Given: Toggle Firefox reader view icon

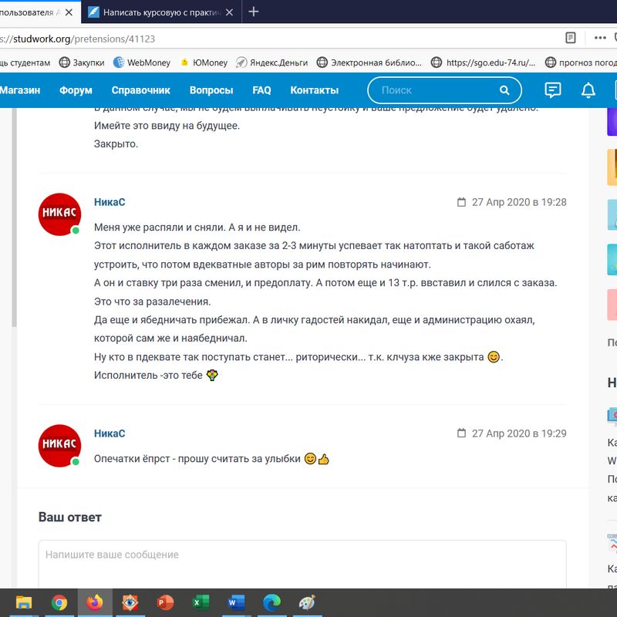Looking at the screenshot, I should tap(571, 38).
